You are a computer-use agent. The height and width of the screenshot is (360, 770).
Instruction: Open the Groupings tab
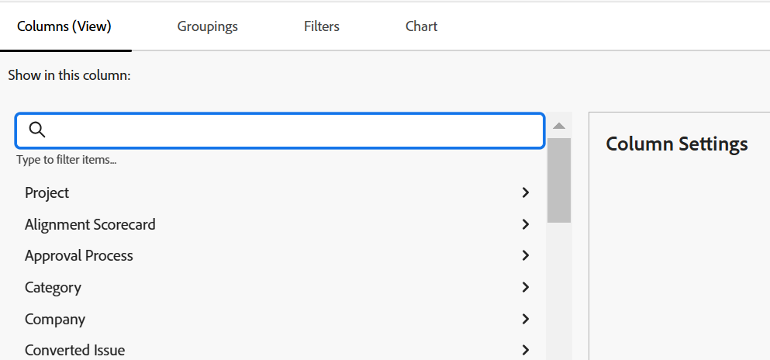point(207,26)
